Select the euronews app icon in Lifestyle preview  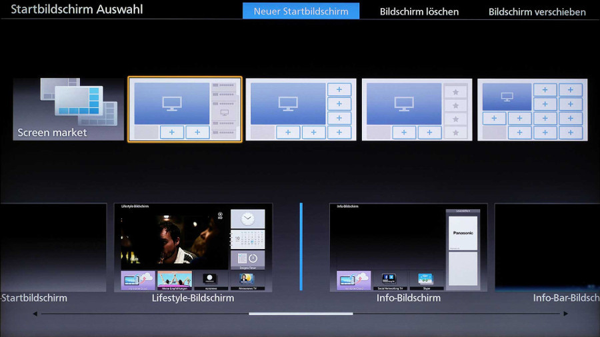[211, 280]
